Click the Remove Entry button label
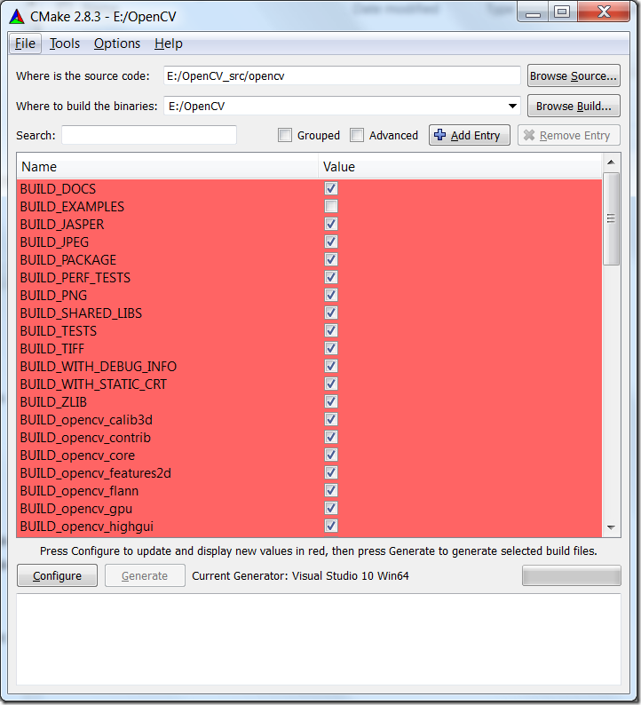This screenshot has width=641, height=705. pyautogui.click(x=574, y=135)
